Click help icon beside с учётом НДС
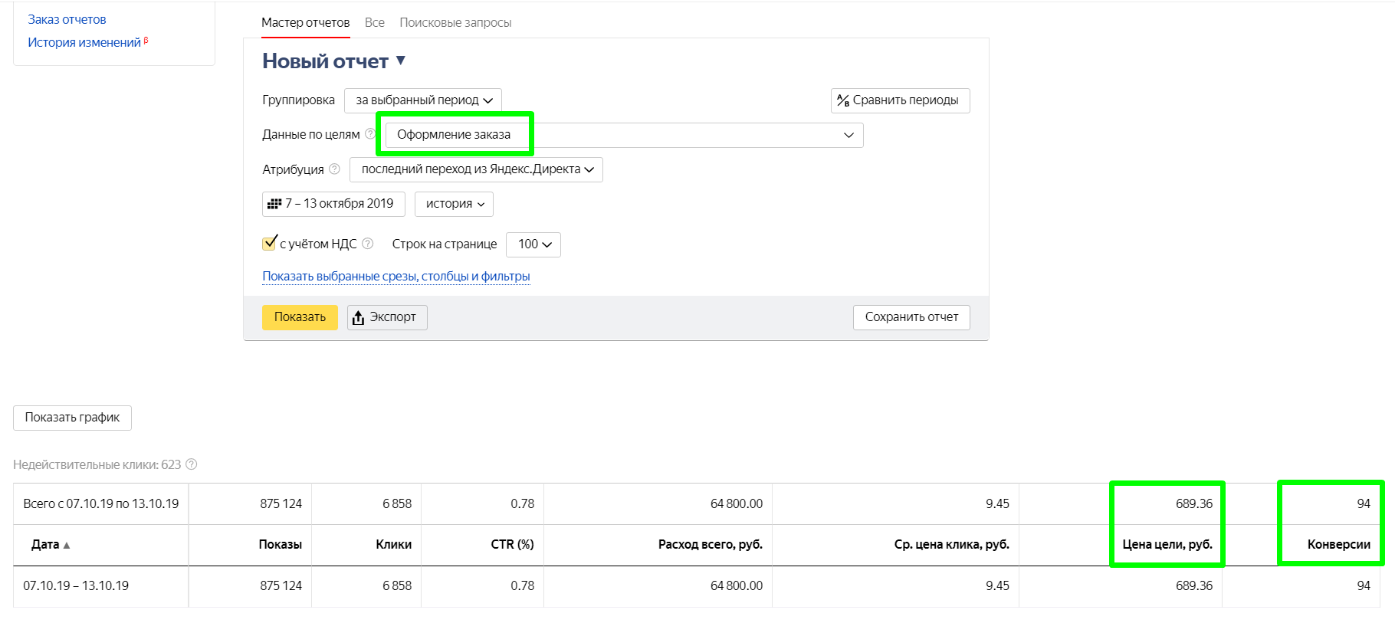This screenshot has height=623, width=1395. [367, 244]
